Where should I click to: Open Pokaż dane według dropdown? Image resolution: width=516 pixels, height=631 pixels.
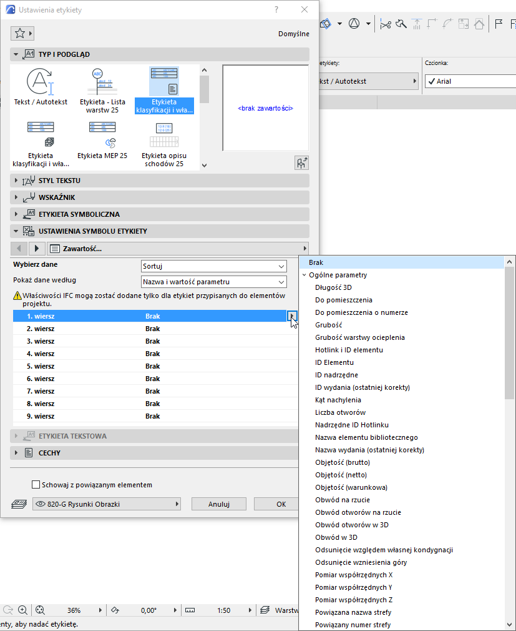214,282
